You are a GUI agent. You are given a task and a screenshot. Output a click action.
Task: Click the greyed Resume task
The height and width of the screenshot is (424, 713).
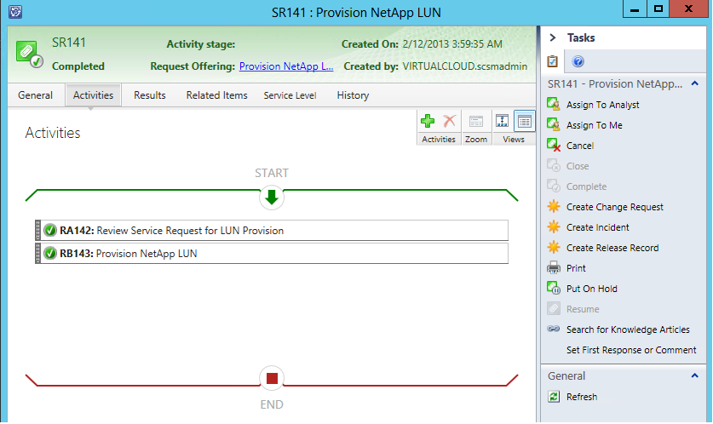pos(583,309)
